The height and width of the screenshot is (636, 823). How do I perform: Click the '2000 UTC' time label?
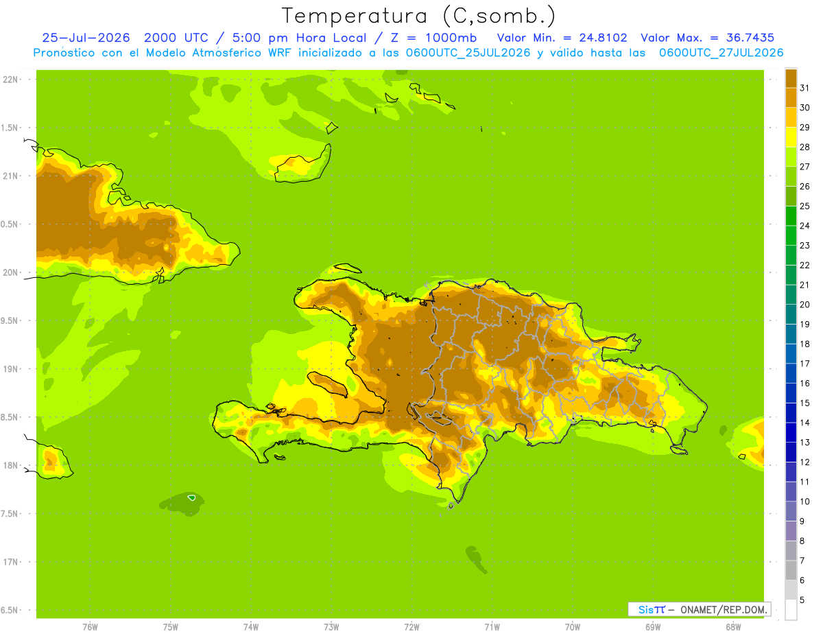176,38
